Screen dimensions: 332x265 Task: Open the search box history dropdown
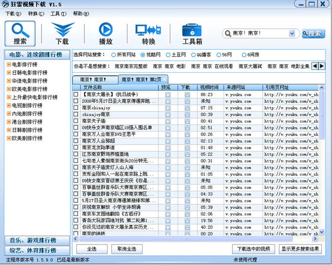[x=292, y=33]
